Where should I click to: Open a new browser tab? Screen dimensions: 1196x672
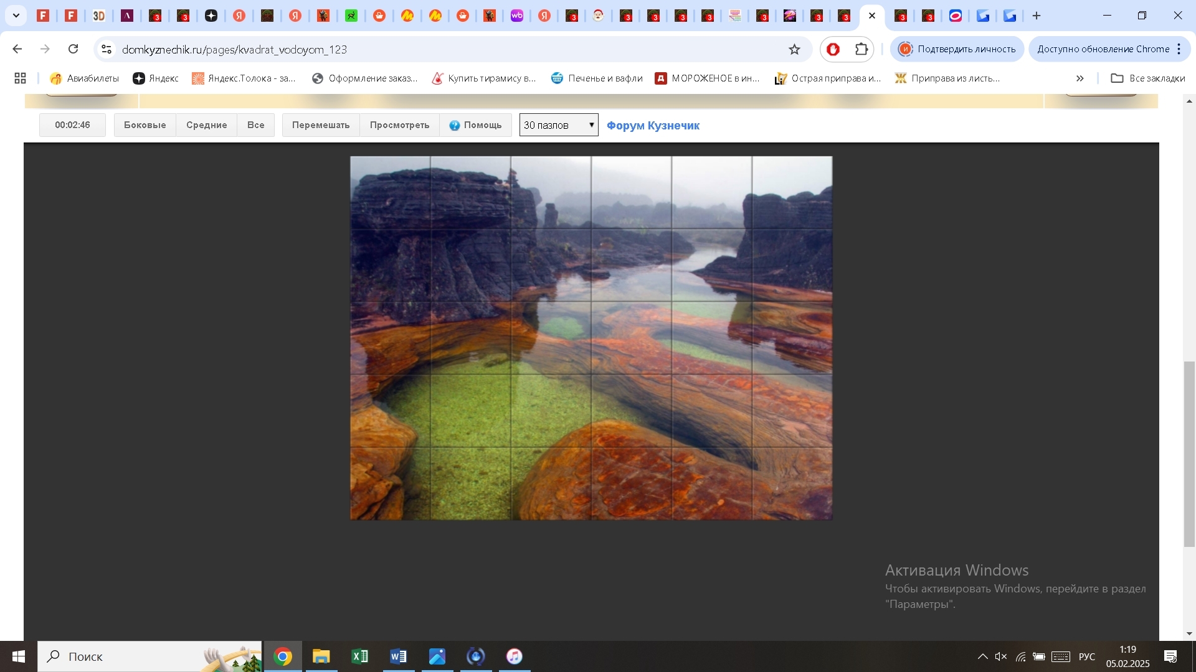tap(1037, 16)
